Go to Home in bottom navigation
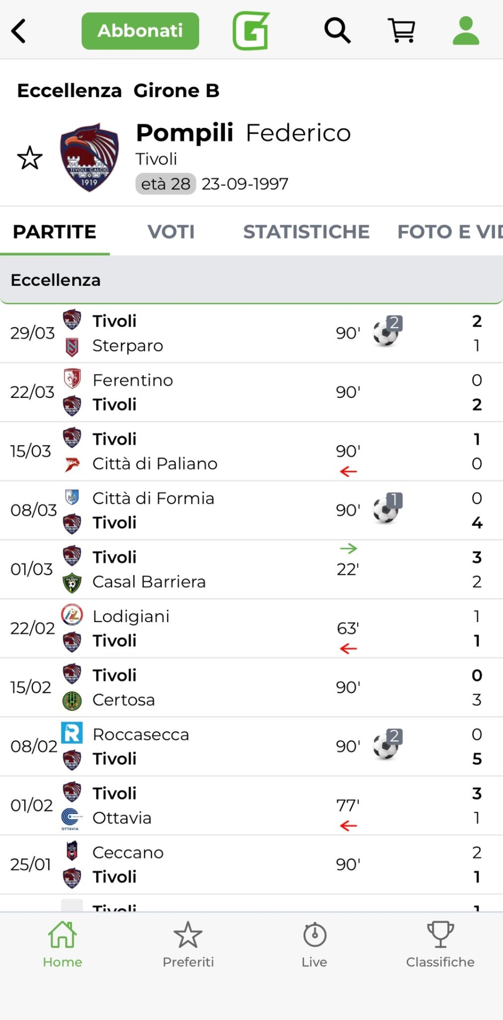Image resolution: width=503 pixels, height=1020 pixels. [x=63, y=945]
